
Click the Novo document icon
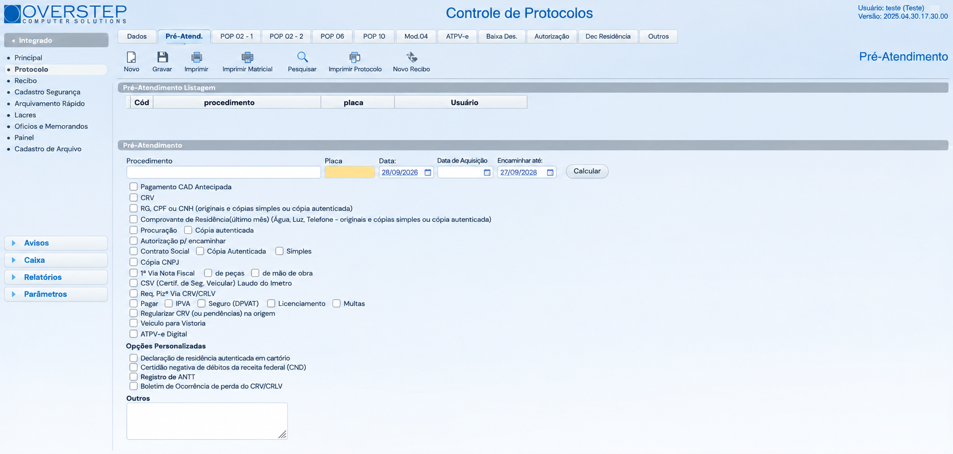(x=131, y=58)
